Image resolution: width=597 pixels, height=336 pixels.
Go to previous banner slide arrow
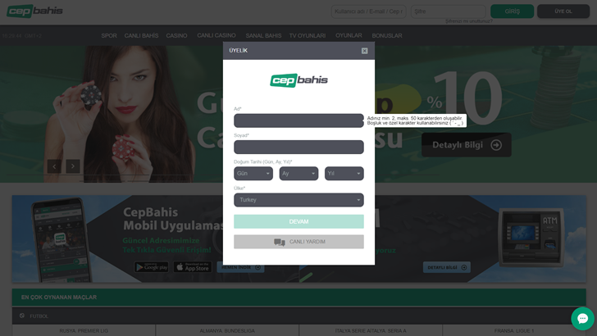tap(54, 166)
